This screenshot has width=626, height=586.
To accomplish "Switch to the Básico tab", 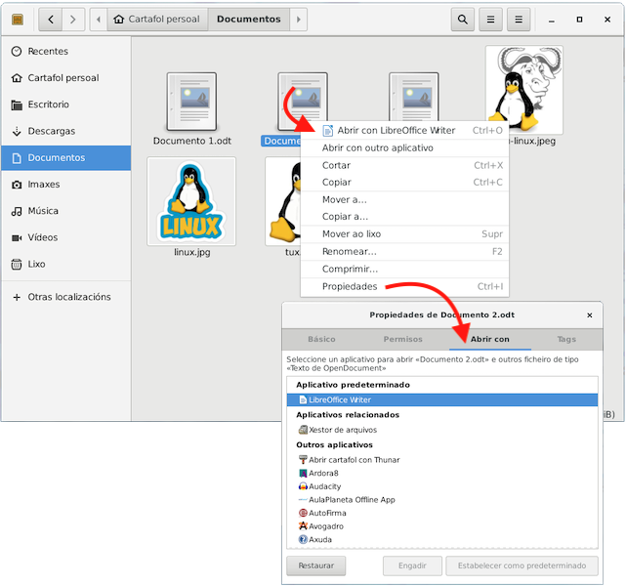I will 321,339.
